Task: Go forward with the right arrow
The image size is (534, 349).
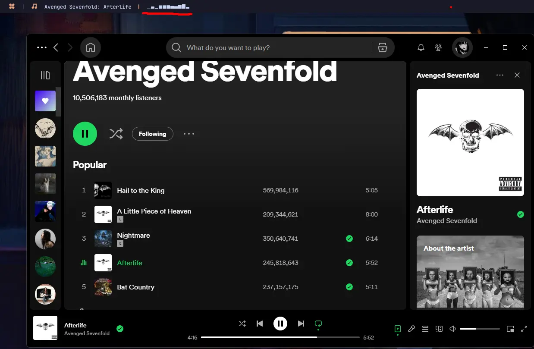Action: [x=70, y=47]
